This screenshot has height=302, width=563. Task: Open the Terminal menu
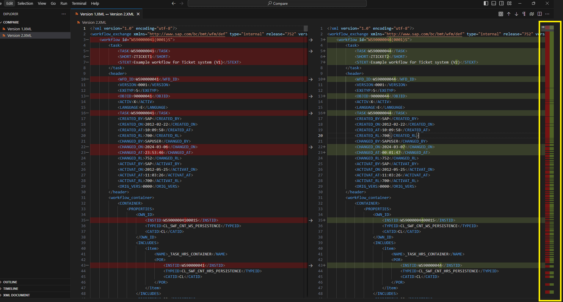pyautogui.click(x=79, y=3)
